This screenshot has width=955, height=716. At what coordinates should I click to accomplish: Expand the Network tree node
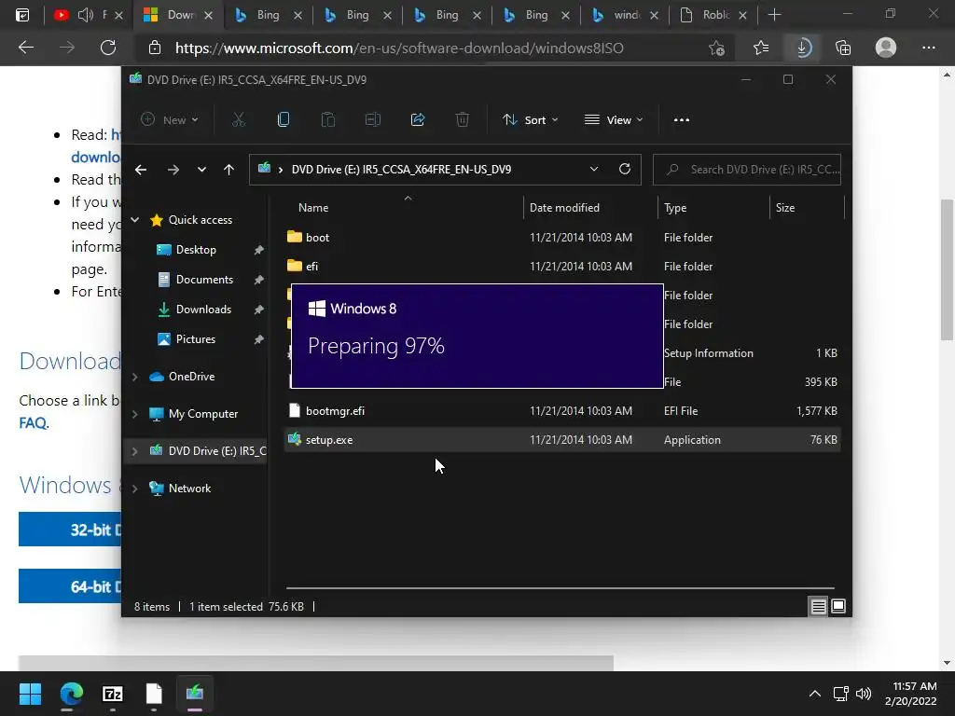click(135, 489)
